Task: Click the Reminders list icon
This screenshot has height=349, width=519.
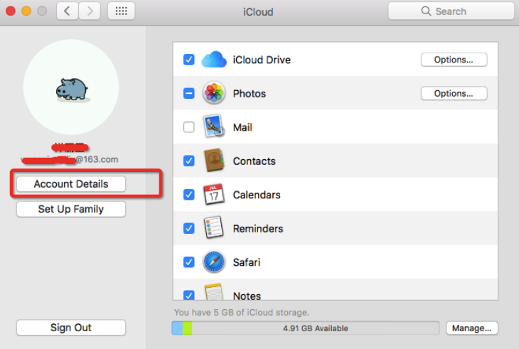Action: point(213,227)
